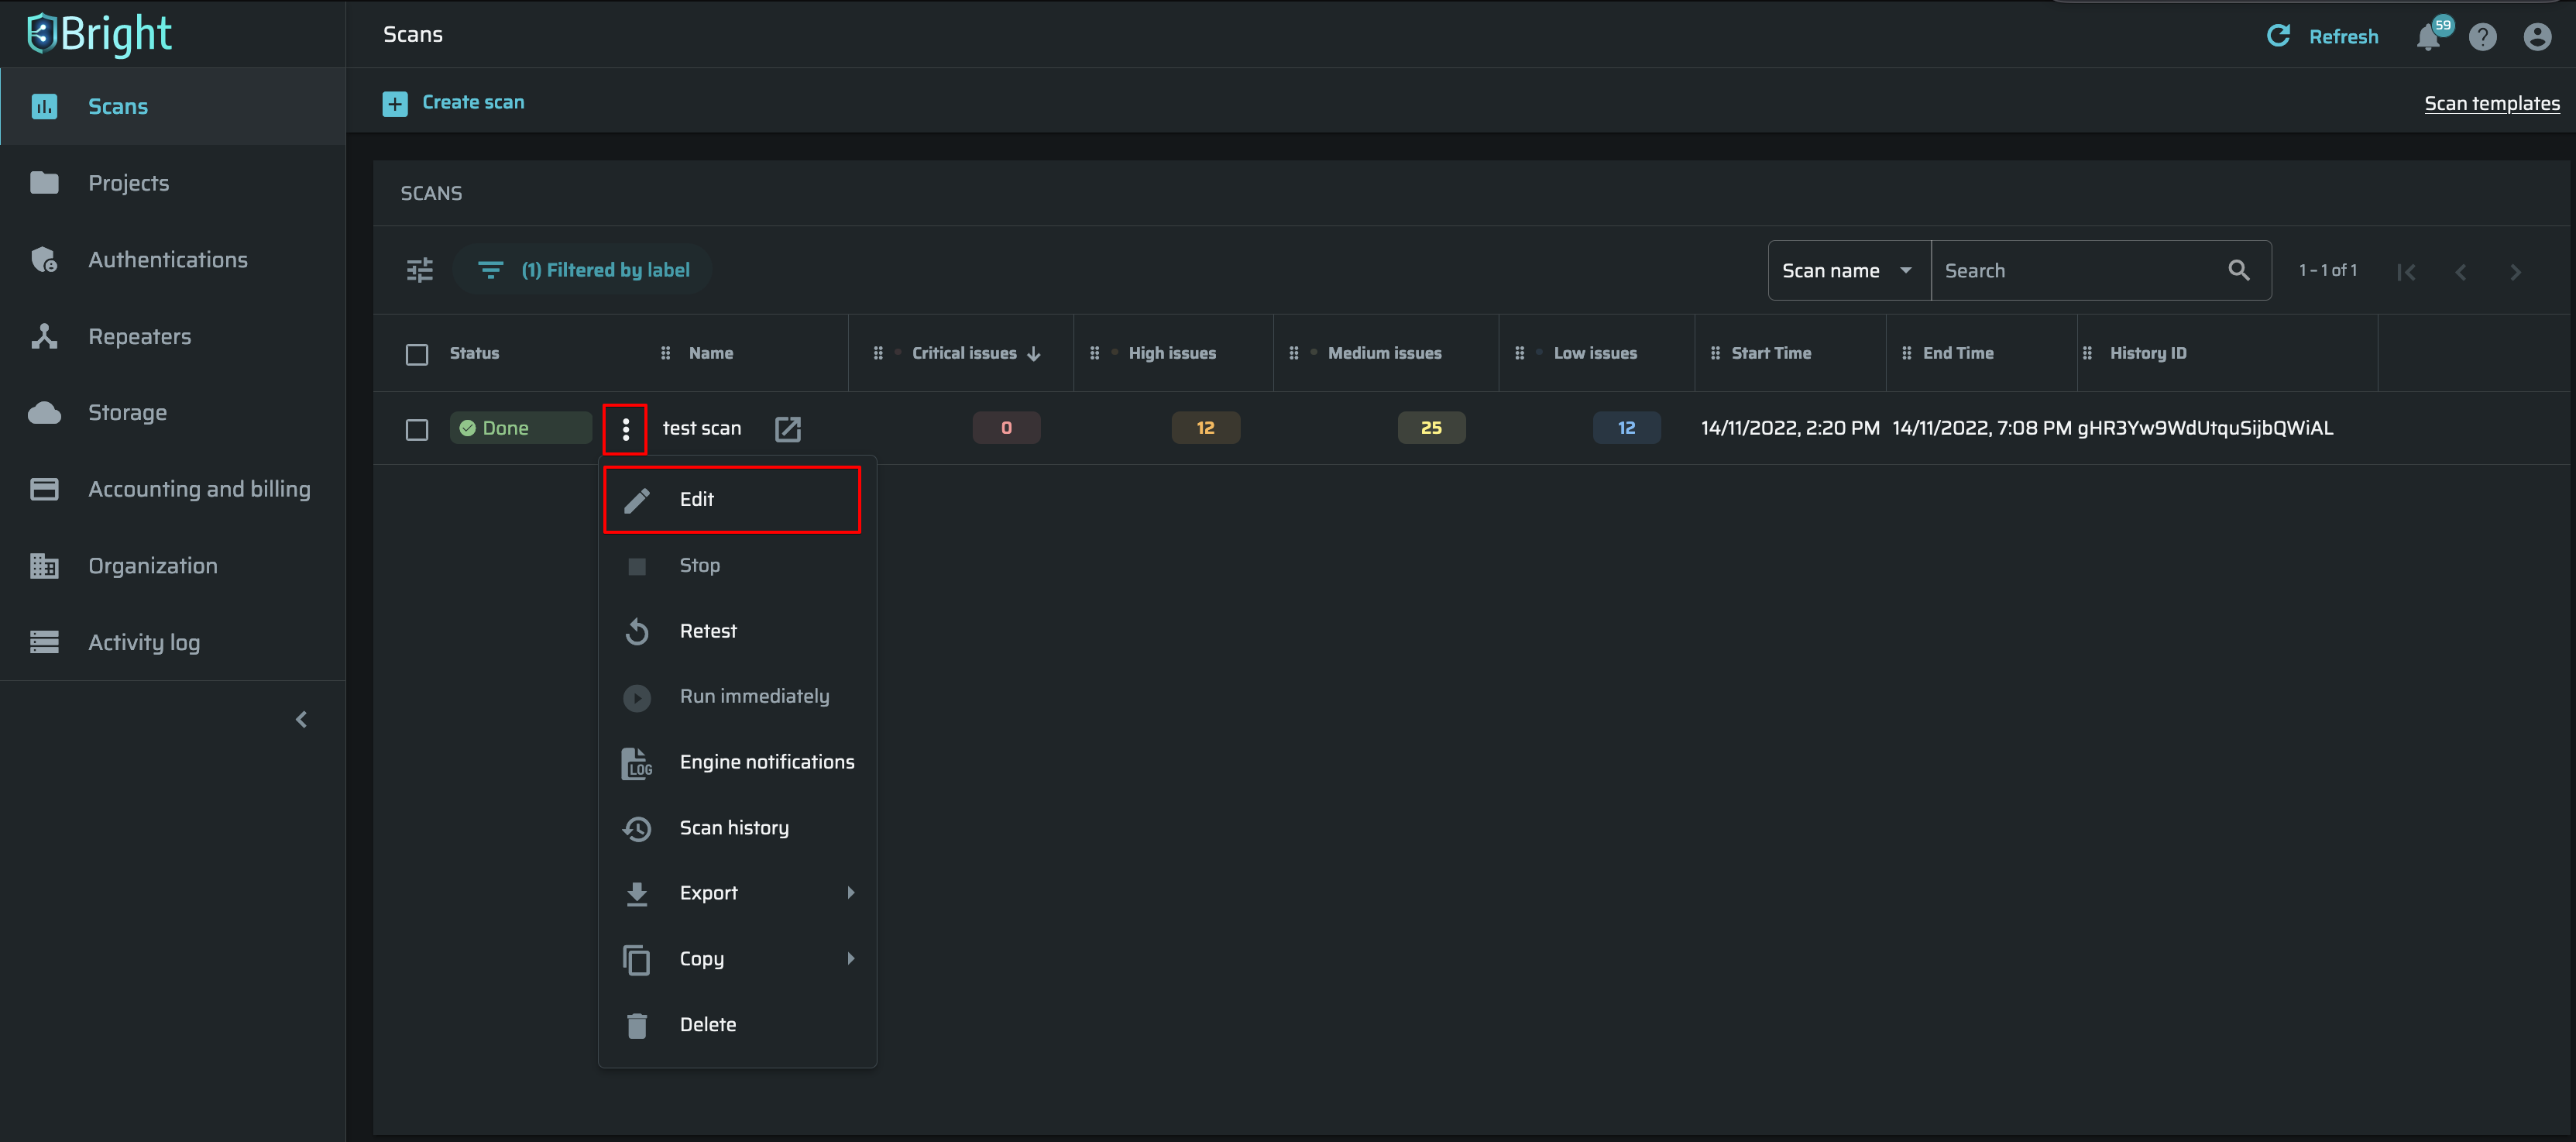Click the Refresh icon in header

pyautogui.click(x=2278, y=36)
